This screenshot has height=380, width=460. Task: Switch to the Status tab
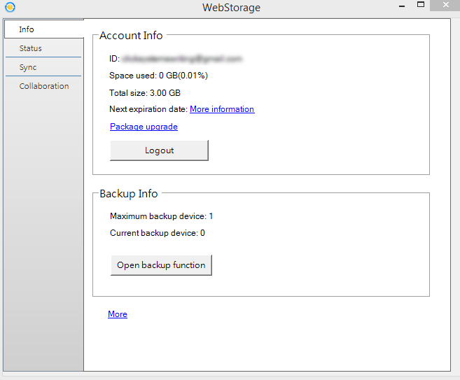43,48
